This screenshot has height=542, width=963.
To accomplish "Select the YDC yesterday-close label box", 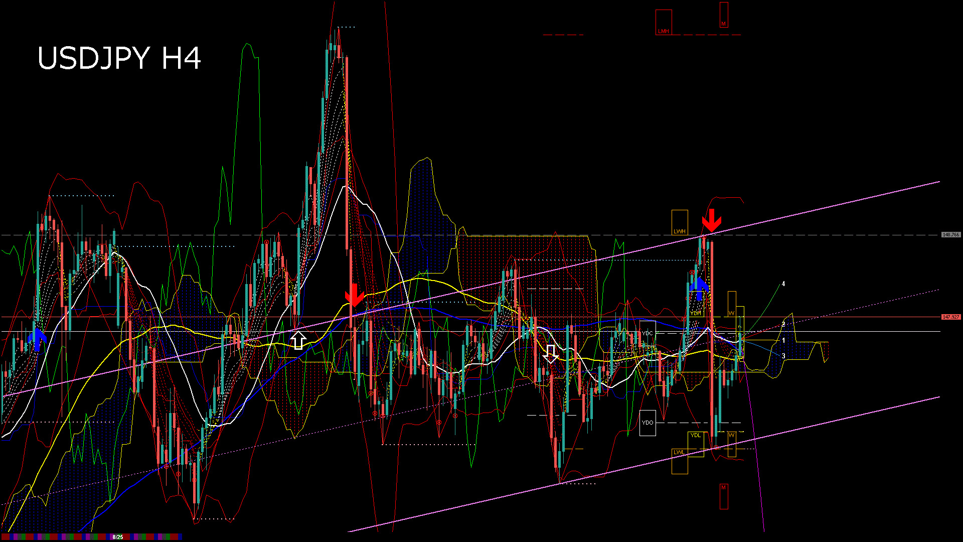I will (x=648, y=333).
